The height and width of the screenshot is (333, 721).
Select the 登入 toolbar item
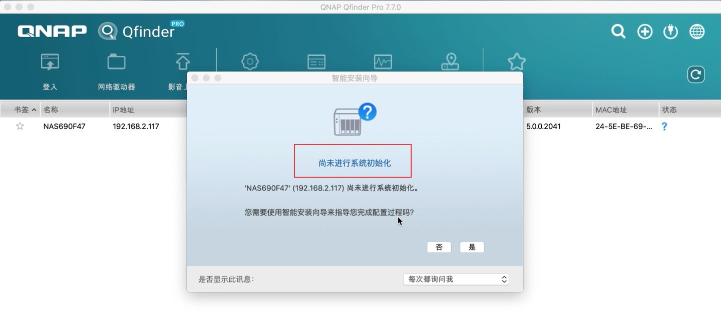(x=50, y=70)
